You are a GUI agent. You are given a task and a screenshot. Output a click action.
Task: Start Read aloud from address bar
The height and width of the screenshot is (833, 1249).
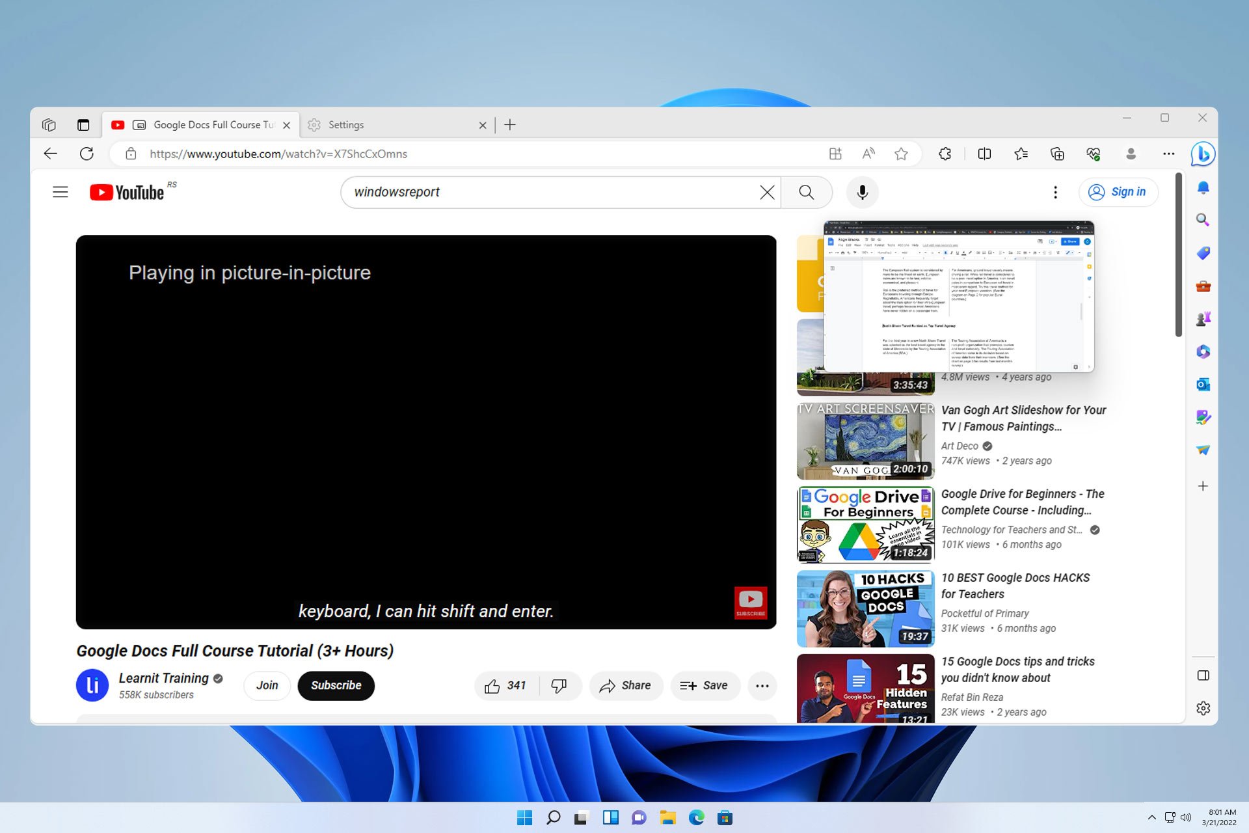(868, 154)
